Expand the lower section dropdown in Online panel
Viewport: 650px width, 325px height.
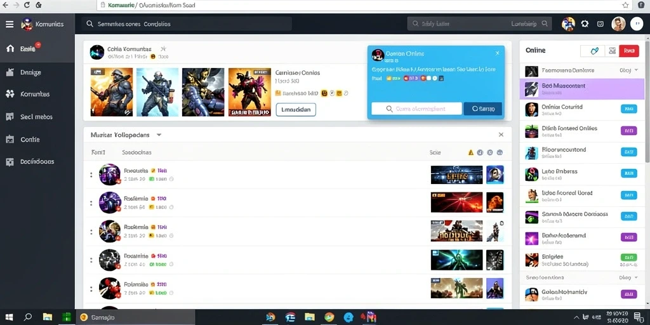[635, 277]
